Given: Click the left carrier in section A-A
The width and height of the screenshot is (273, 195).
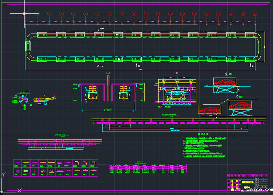Looking at the screenshot, I should click(92, 93).
